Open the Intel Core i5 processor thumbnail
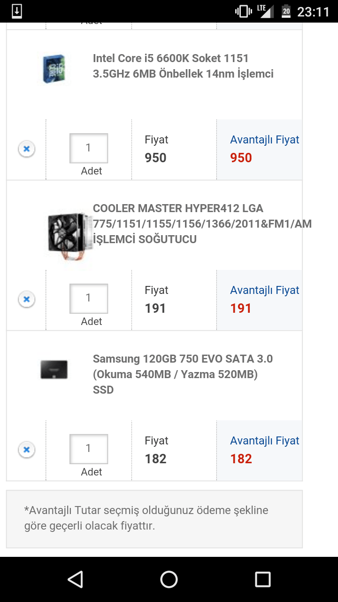338x602 pixels. [54, 69]
